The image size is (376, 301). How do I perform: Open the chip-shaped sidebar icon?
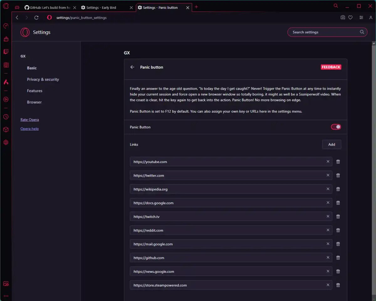point(6,65)
